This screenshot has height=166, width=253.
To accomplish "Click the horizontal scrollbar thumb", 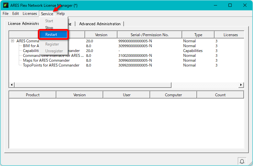I will point(93,85).
